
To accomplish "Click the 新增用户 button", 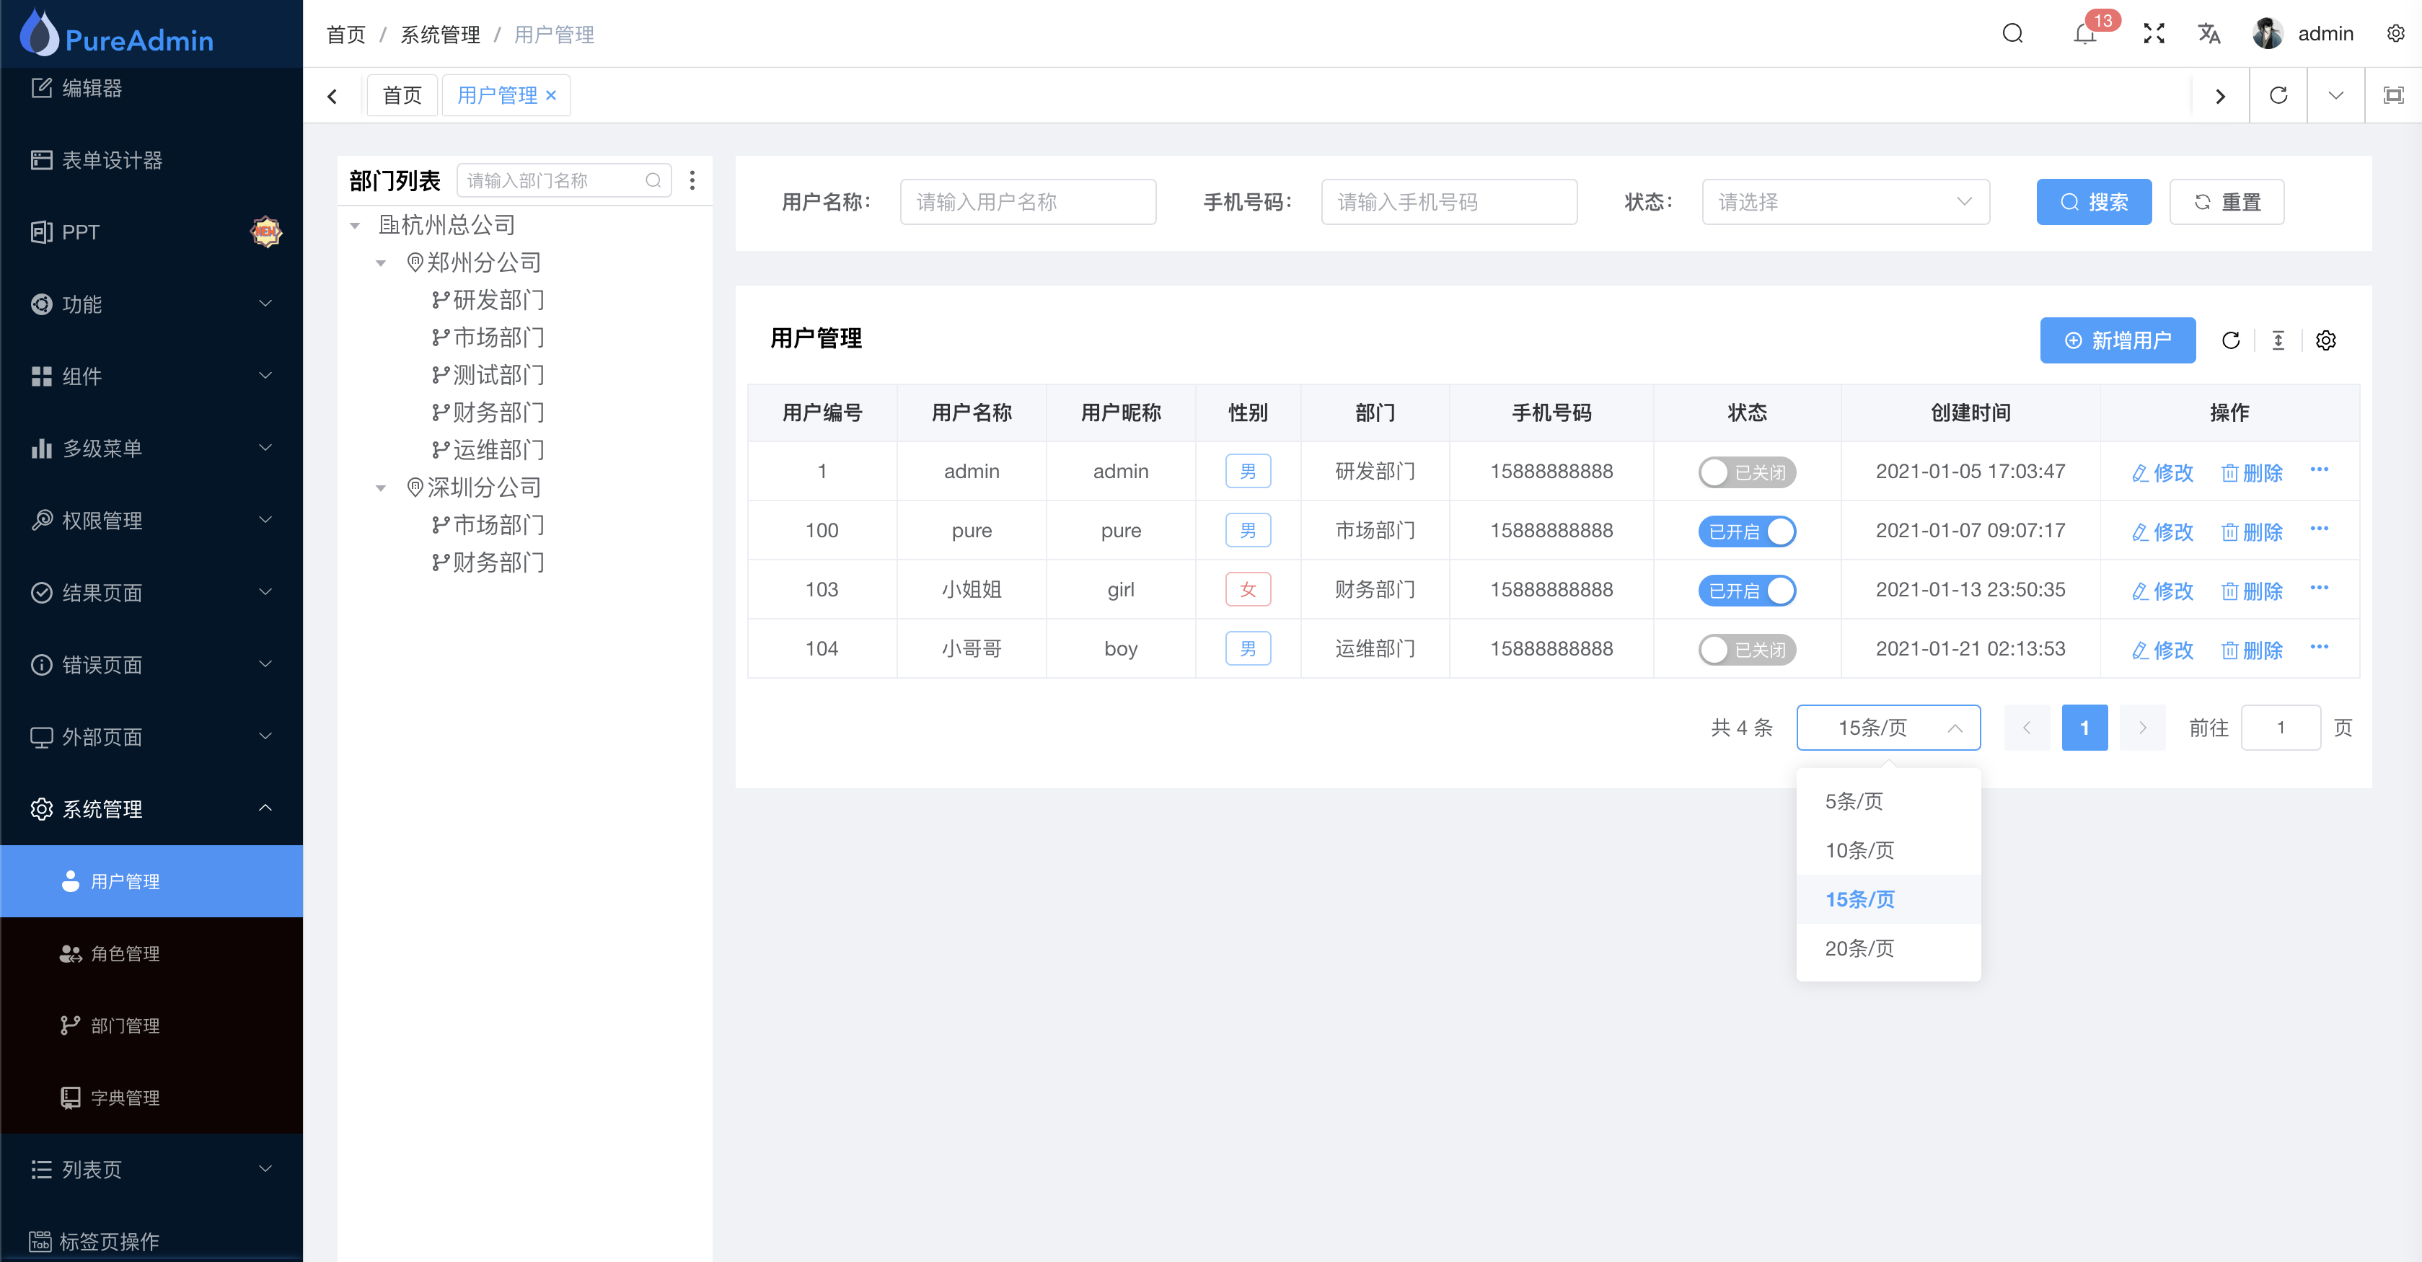I will [2118, 340].
